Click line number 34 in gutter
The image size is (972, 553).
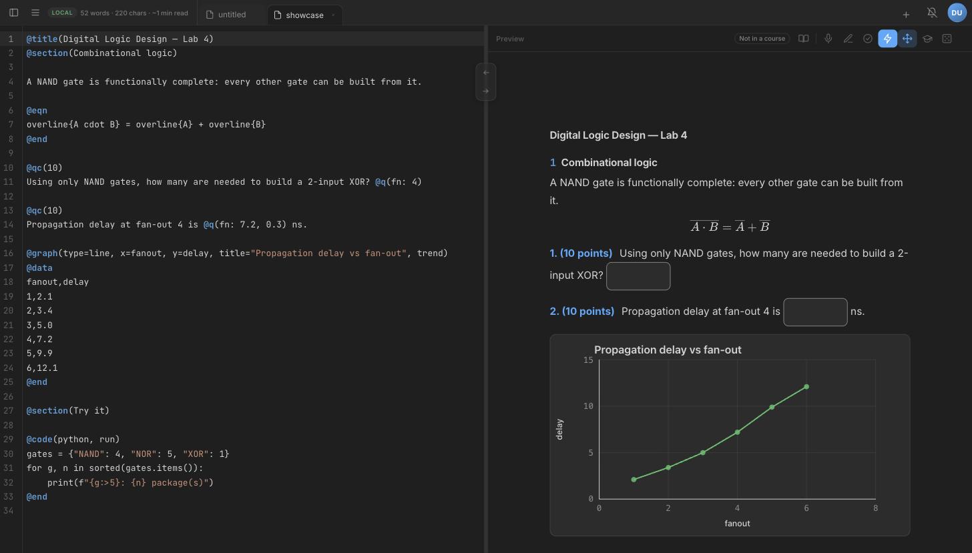pyautogui.click(x=8, y=511)
